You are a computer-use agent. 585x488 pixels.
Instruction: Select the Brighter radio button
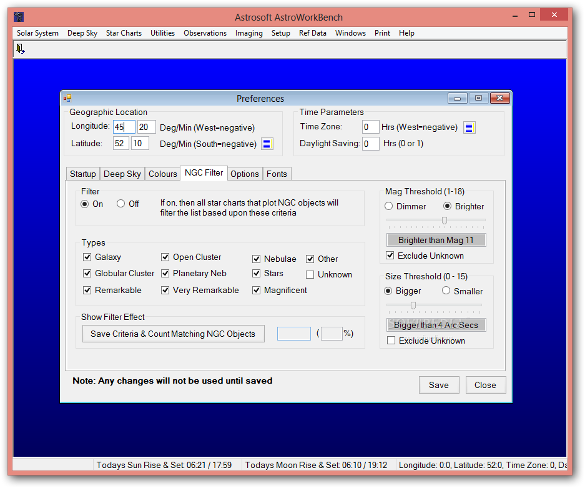pos(447,206)
